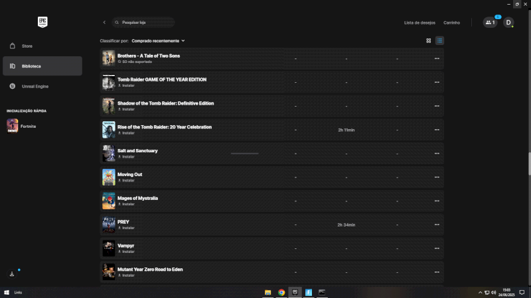Click the Salt and Sanctuary progress bar

(x=244, y=154)
